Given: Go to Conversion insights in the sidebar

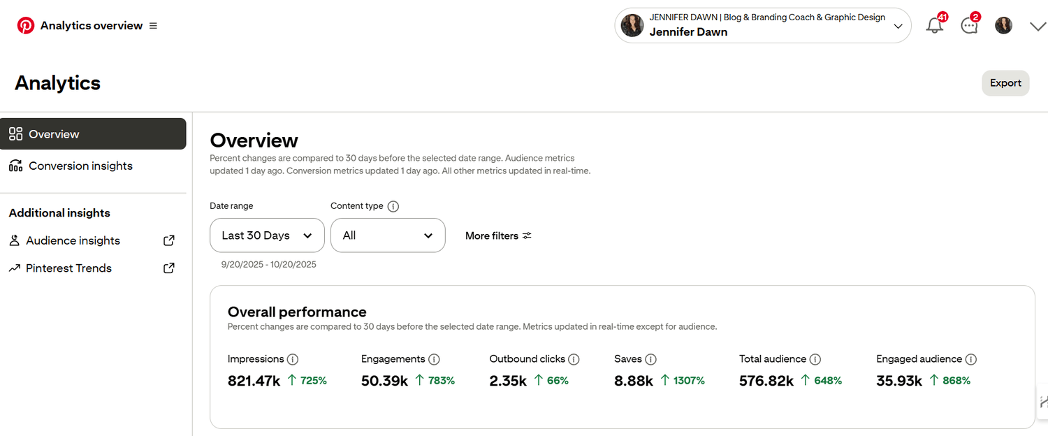Looking at the screenshot, I should [x=80, y=166].
